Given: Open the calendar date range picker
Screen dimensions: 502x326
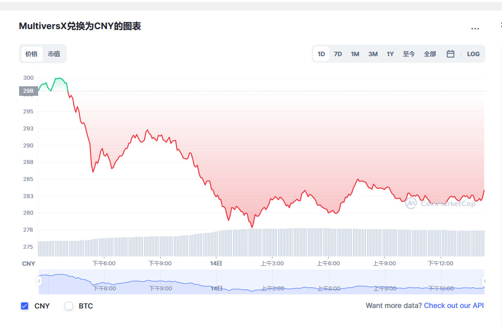Looking at the screenshot, I should point(450,54).
